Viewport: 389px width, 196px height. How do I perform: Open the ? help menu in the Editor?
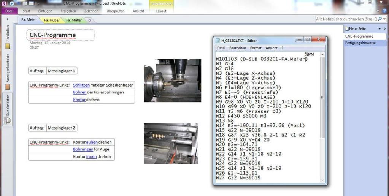[x=282, y=48]
